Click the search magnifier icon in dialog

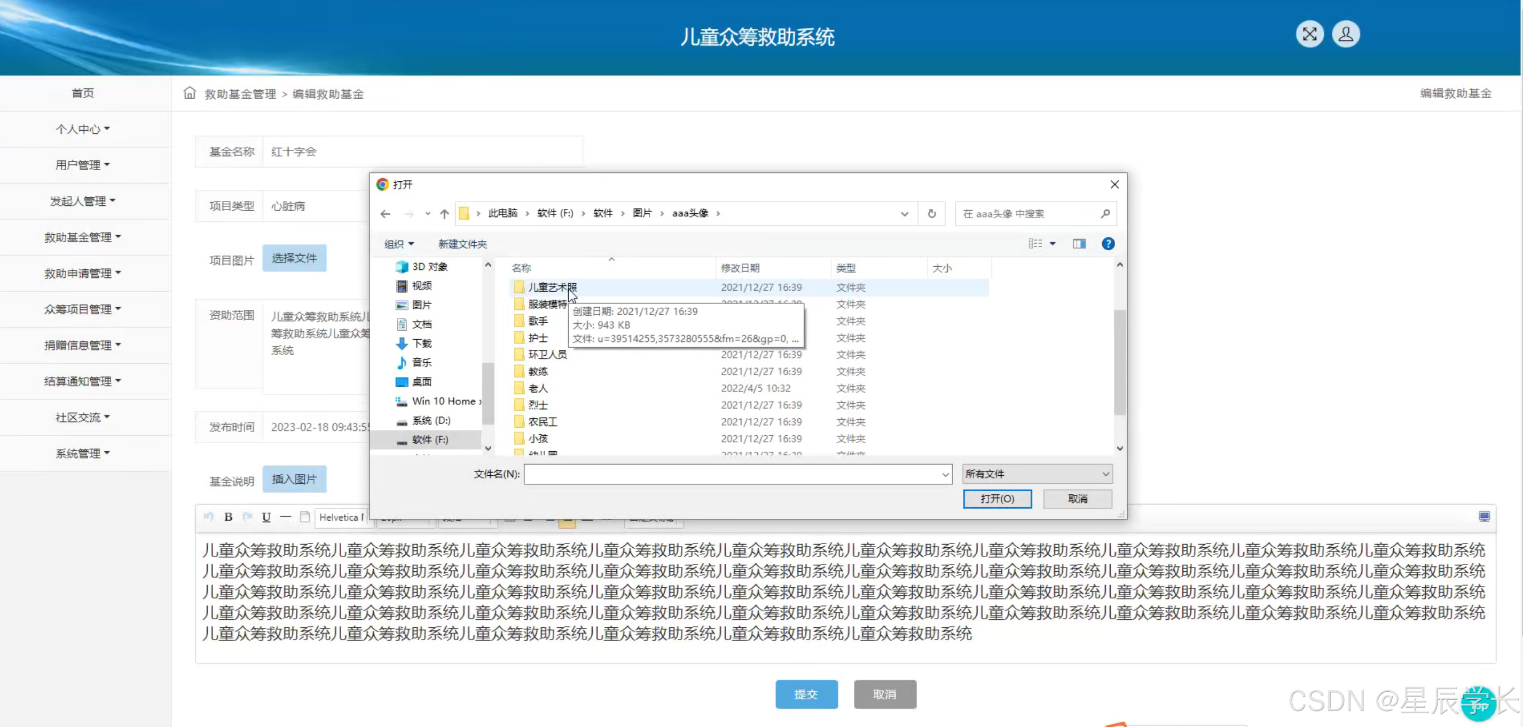point(1105,214)
